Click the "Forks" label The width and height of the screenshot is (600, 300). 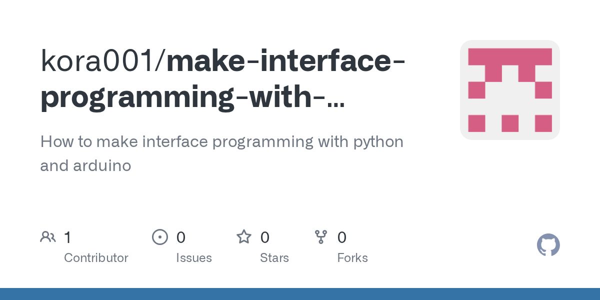point(352,258)
